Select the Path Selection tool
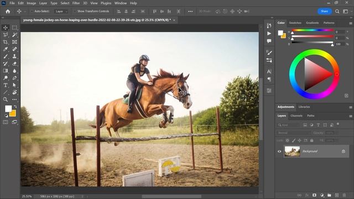The width and height of the screenshot is (354, 199). point(14,85)
